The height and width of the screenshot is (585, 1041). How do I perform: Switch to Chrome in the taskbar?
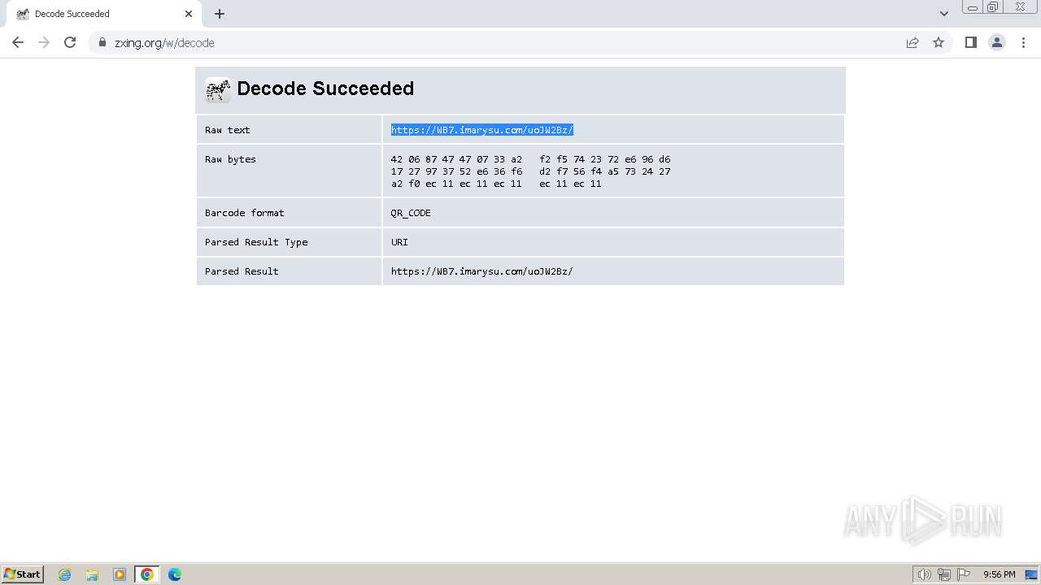147,574
